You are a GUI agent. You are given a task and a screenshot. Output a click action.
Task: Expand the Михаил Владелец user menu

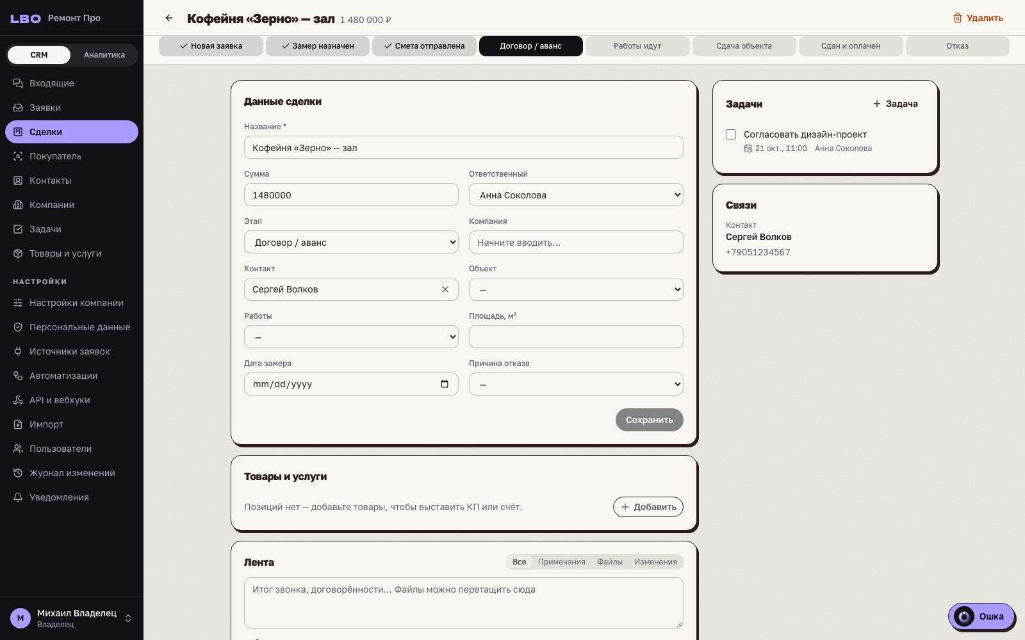click(72, 618)
